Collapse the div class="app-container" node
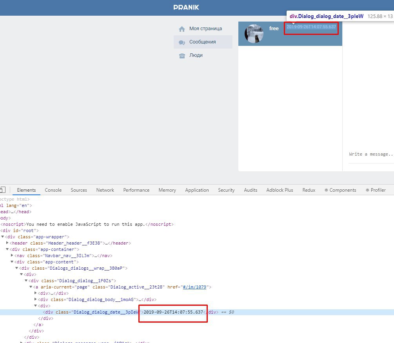This screenshot has width=394, height=343. [7, 249]
